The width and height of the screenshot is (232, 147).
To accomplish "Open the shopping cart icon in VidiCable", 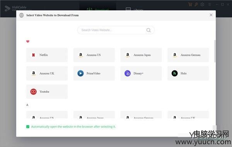I will click(190, 4).
